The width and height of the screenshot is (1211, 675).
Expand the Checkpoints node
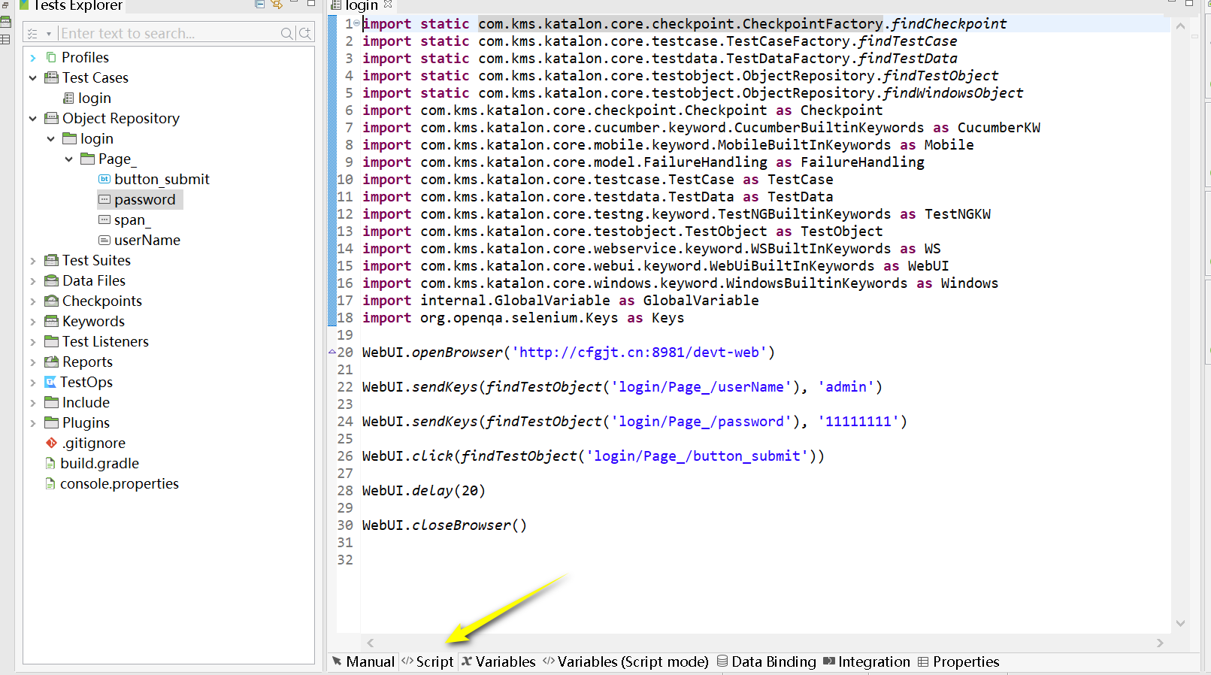[x=32, y=301]
